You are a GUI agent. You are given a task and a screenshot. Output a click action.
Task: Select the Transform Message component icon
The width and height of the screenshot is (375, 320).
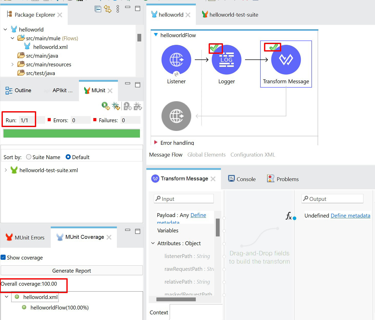[286, 60]
